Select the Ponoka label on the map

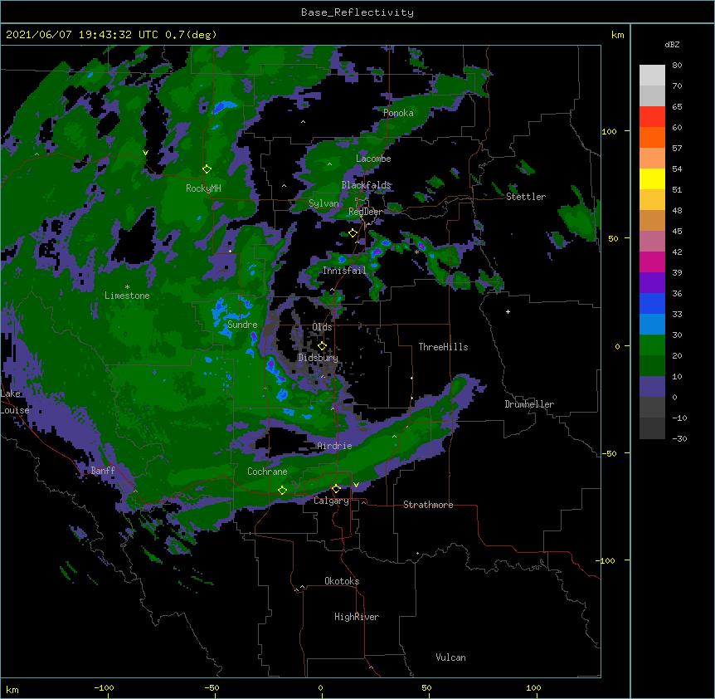click(398, 113)
